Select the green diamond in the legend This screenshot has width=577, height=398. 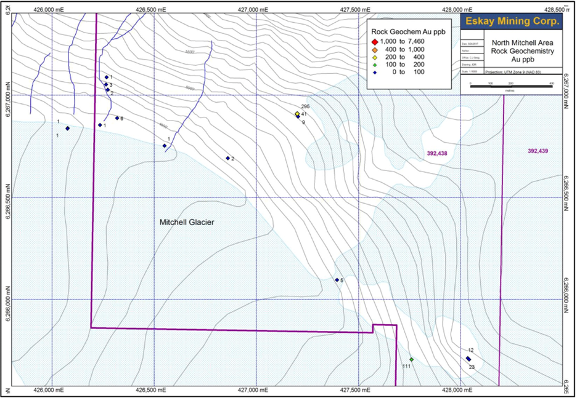pos(374,65)
